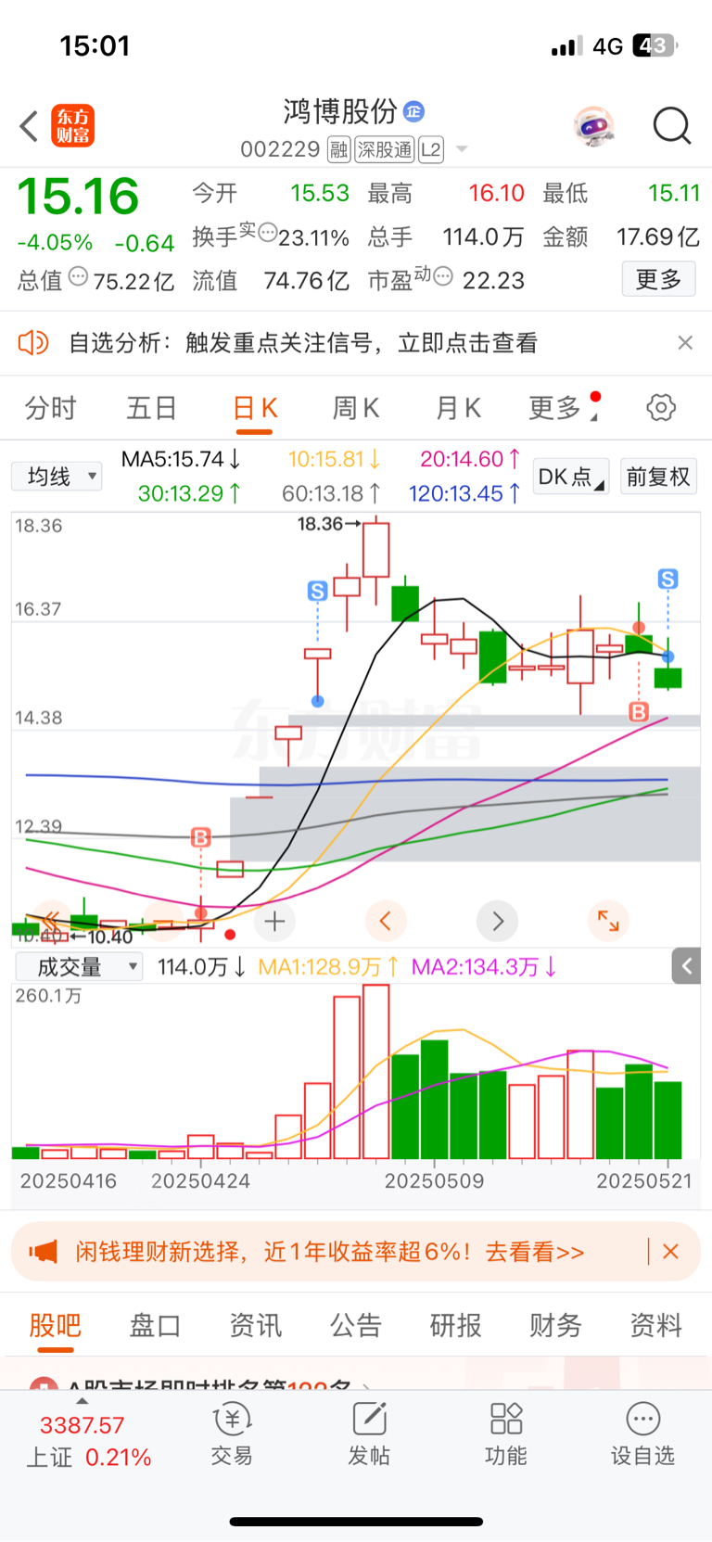Viewport: 712px width, 1542px height.
Task: Tap the B buy marker near 12.39
Action: [x=201, y=838]
